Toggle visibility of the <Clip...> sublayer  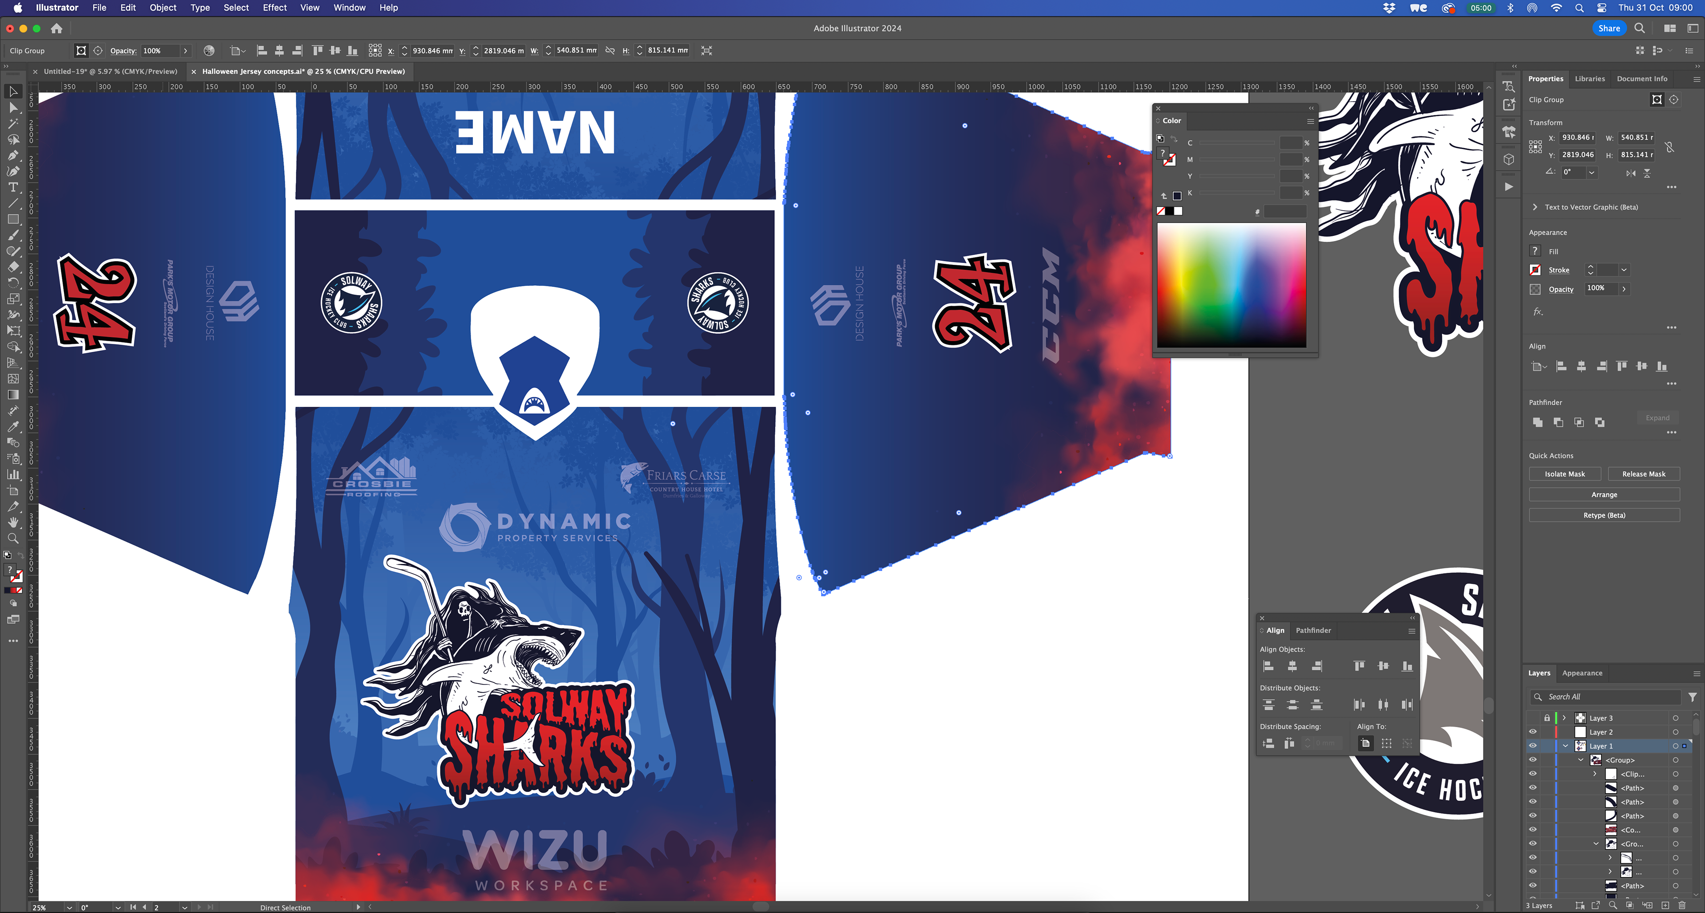pos(1532,774)
